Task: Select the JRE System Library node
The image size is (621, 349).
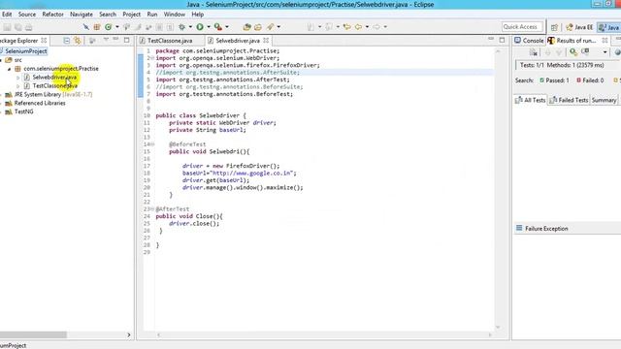Action: tap(53, 94)
